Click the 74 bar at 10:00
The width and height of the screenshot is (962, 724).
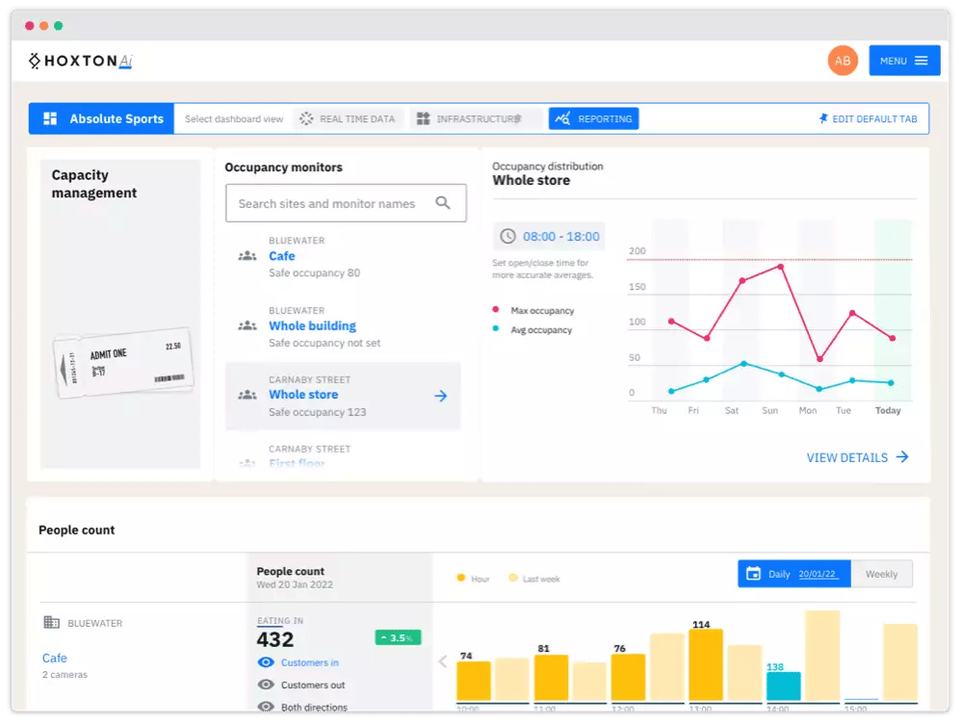pos(474,681)
